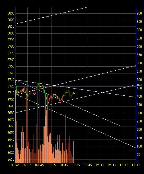The width and height of the screenshot is (144, 174).
Task: Click the 50 label on volume axis
Action: tap(139, 155)
